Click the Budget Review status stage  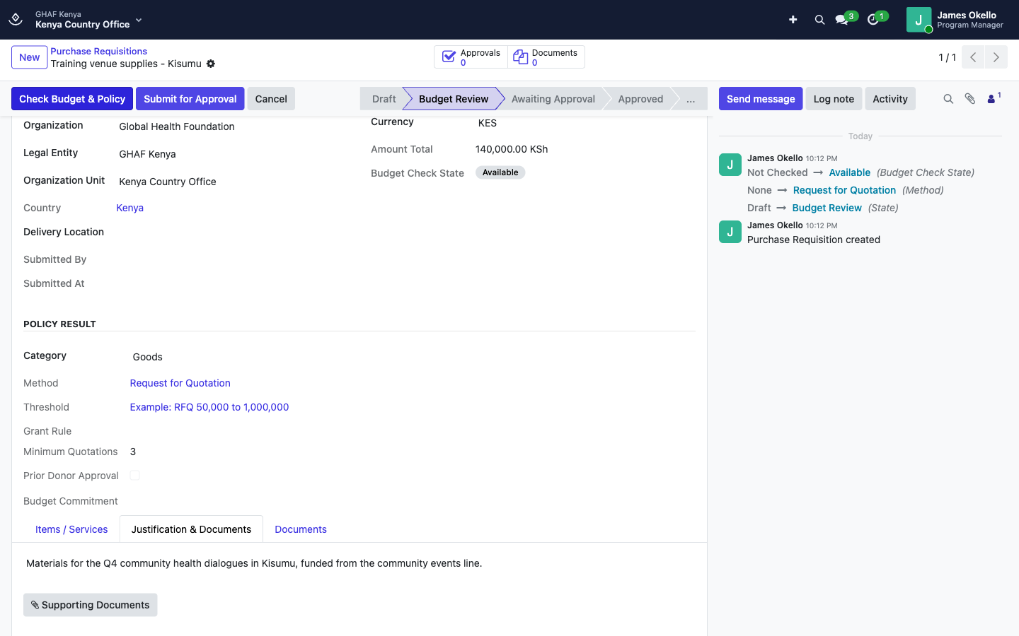pyautogui.click(x=453, y=99)
